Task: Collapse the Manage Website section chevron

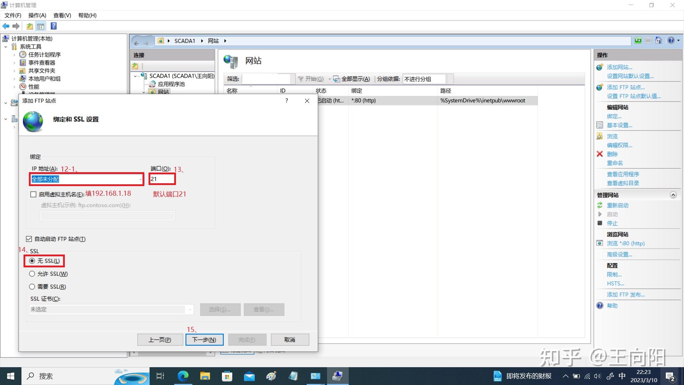Action: pos(673,195)
